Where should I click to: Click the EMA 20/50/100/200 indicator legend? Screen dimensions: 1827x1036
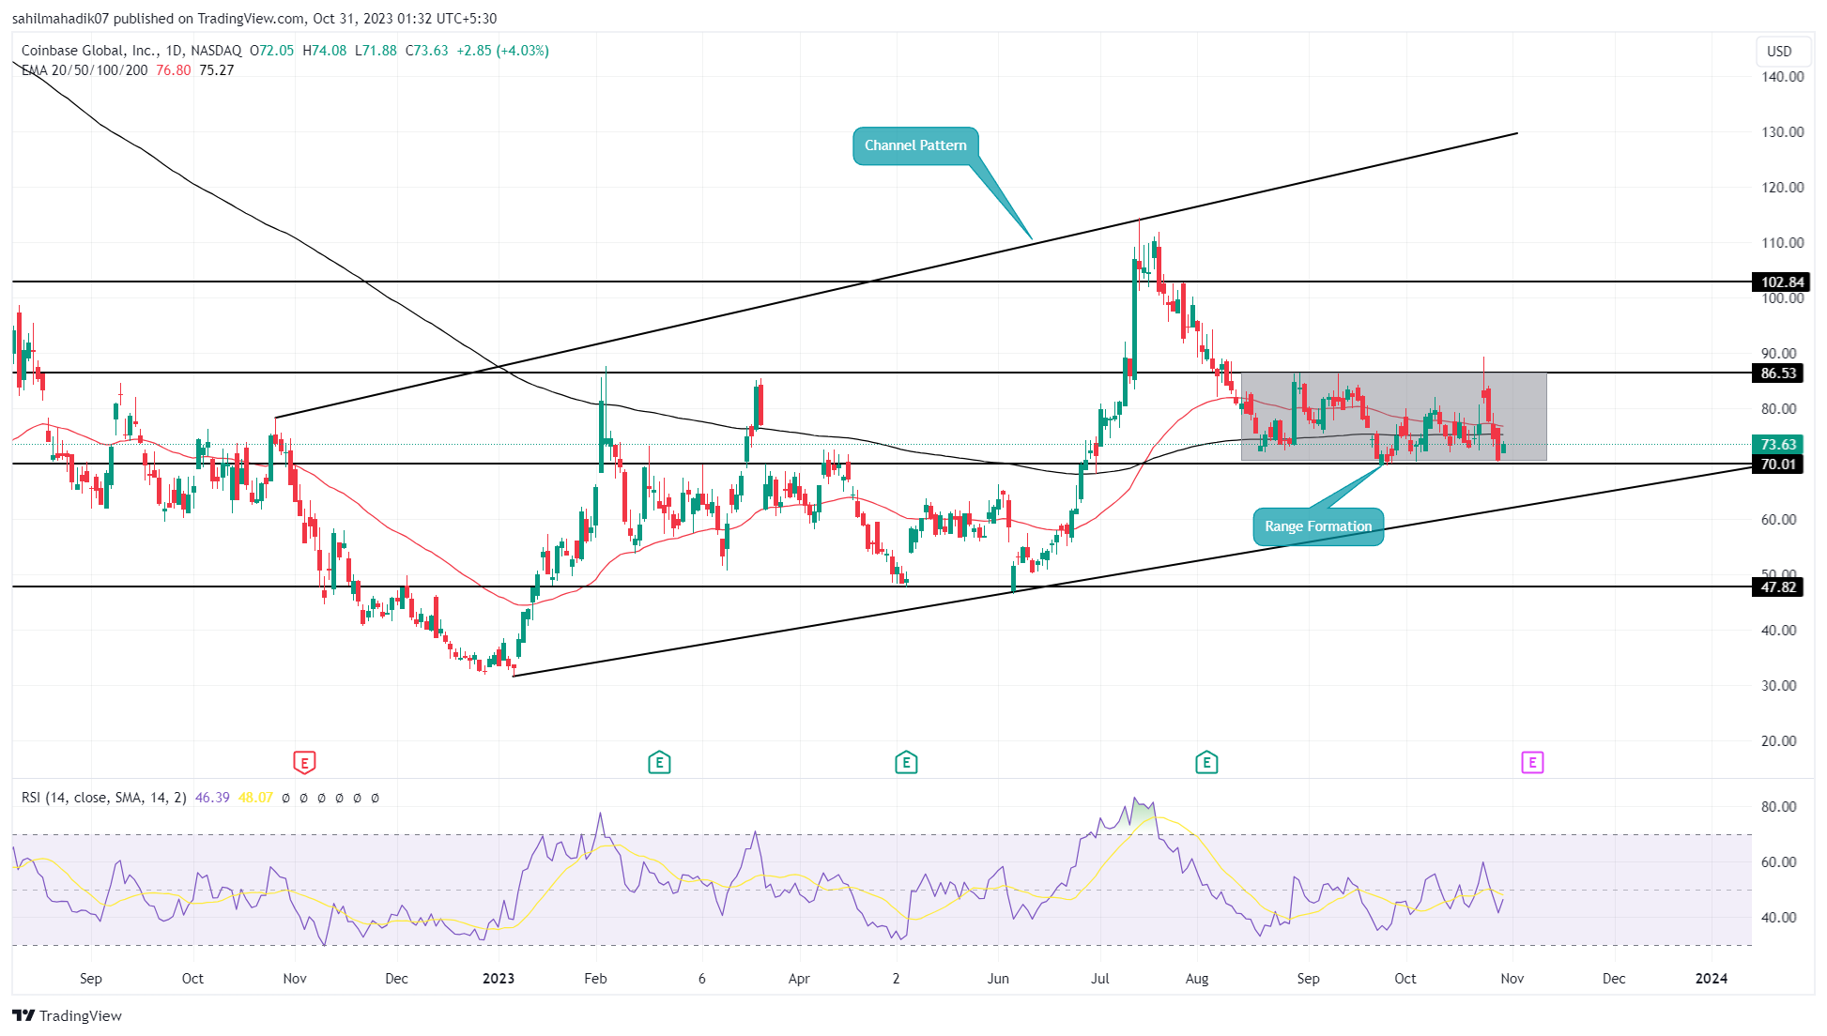pos(84,70)
